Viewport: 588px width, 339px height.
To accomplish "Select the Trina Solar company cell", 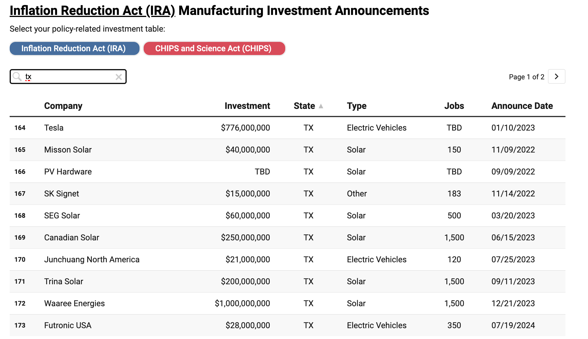I will 63,281.
